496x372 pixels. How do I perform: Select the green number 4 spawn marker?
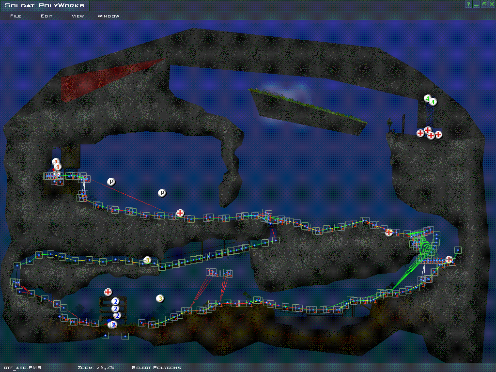pos(428,99)
